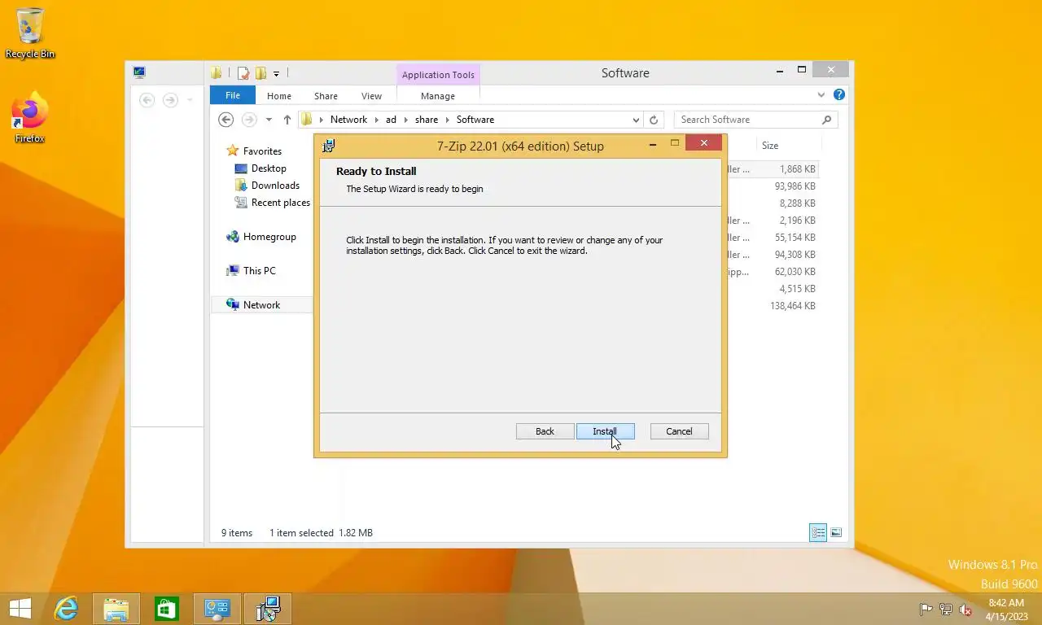1042x625 pixels.
Task: Click the network tray icon
Action: (946, 610)
